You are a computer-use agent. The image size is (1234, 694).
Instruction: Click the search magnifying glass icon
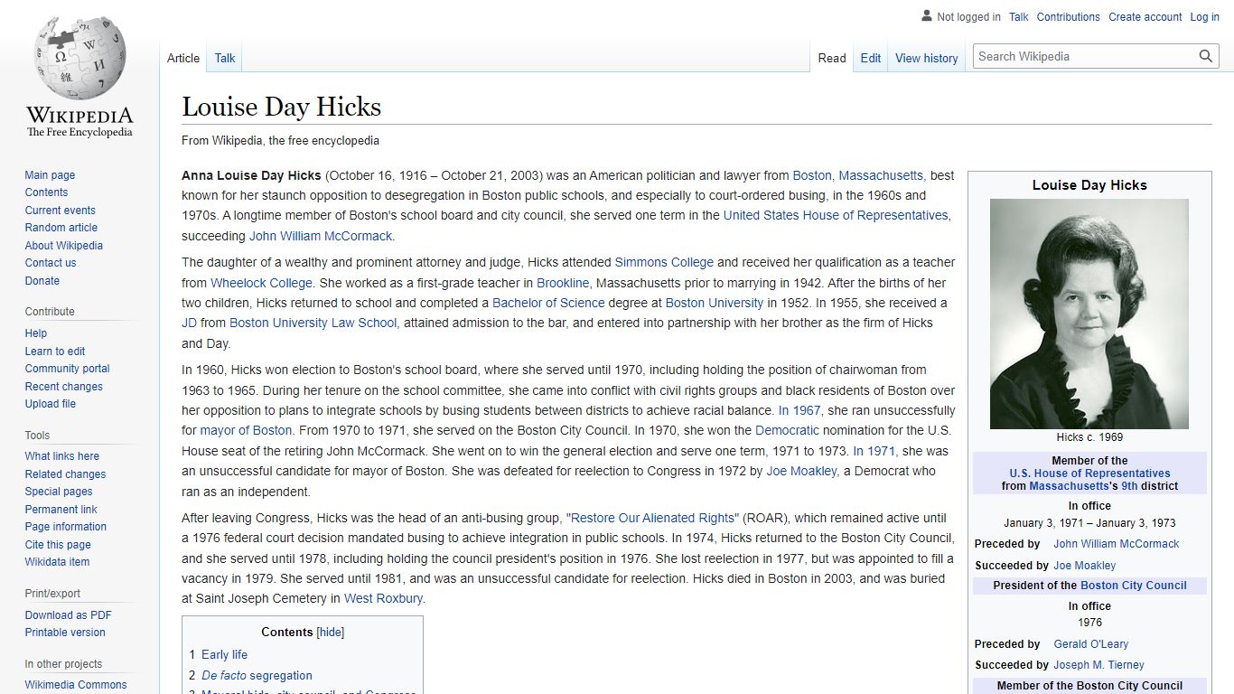(x=1206, y=56)
